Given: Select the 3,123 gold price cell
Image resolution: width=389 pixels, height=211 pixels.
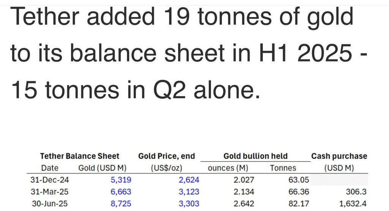Looking at the screenshot, I should coord(188,192).
